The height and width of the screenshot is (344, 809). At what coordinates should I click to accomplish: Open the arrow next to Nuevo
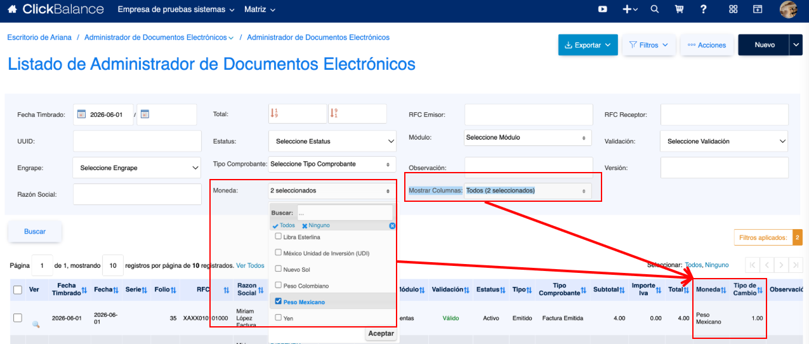tap(796, 45)
